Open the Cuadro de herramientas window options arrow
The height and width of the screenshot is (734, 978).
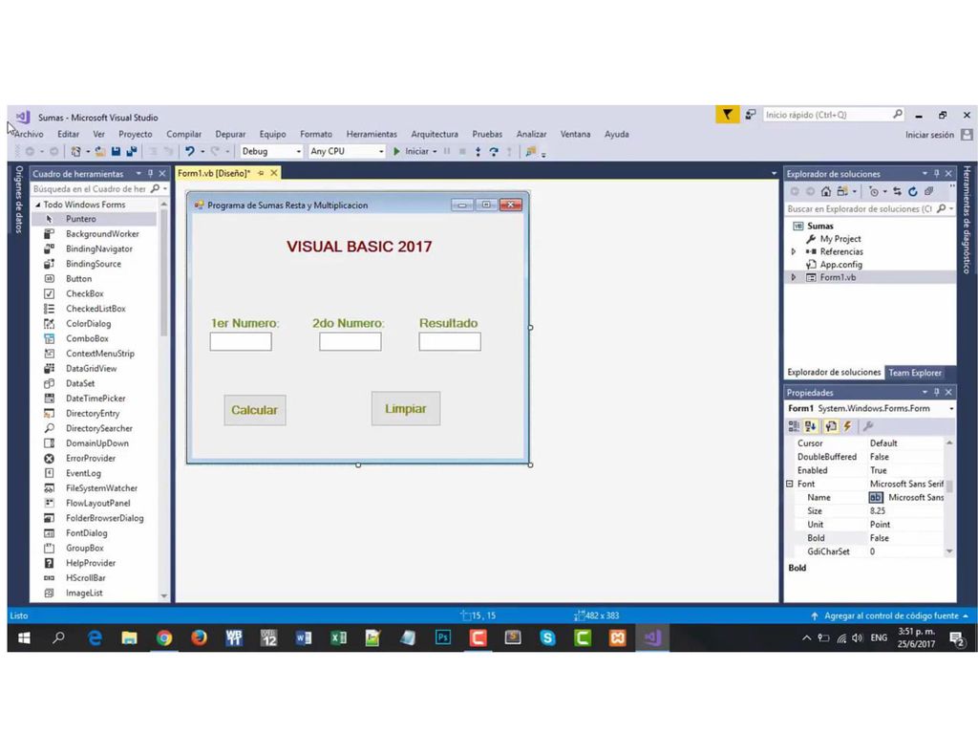(x=138, y=174)
